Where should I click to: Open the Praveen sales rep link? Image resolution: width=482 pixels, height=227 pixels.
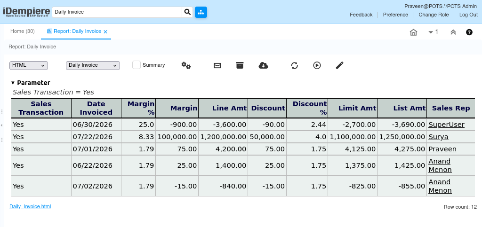tap(442, 149)
